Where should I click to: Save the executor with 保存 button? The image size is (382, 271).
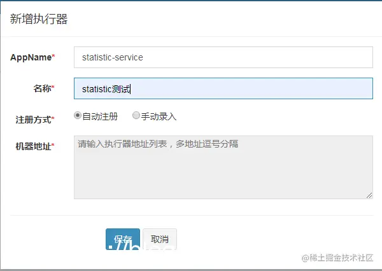coord(123,239)
